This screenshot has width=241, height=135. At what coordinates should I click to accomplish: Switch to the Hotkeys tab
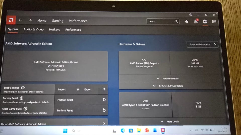[54, 29]
